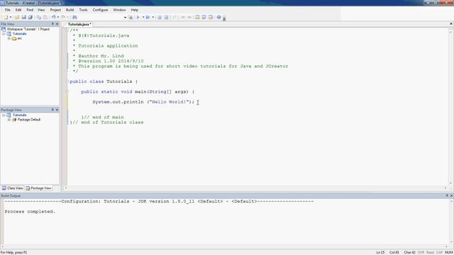Click the Undo toolbar icon
454x255 pixels.
coord(54,17)
